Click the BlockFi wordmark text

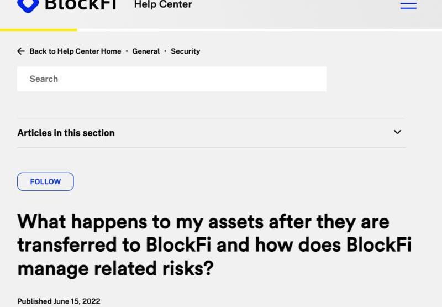pyautogui.click(x=81, y=4)
